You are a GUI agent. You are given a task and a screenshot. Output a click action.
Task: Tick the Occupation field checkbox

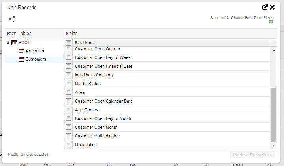(69, 145)
